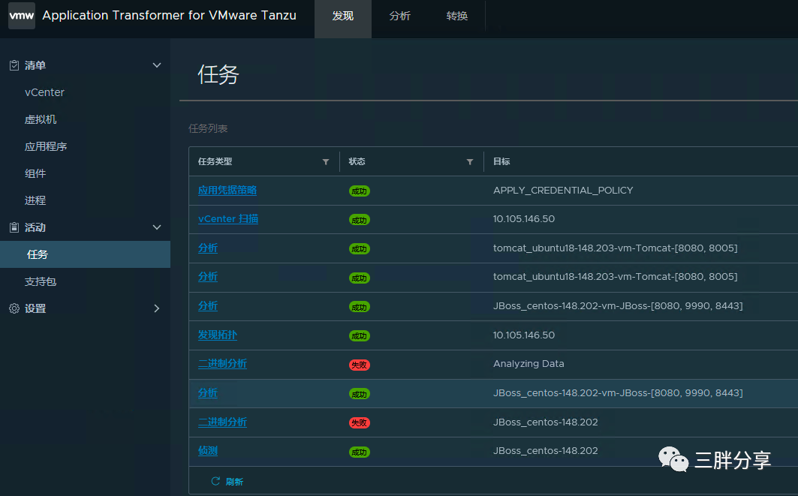Click the 设置 section label
This screenshot has height=496, width=798.
point(35,308)
